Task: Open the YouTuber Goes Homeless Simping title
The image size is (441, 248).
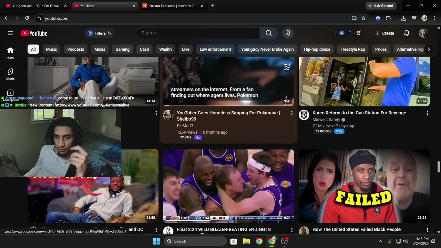Action: [228, 116]
